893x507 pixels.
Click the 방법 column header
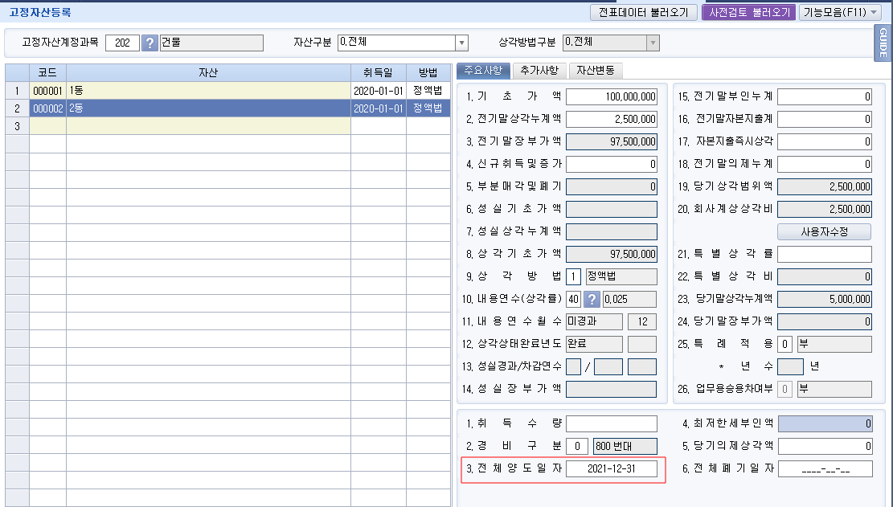point(428,73)
